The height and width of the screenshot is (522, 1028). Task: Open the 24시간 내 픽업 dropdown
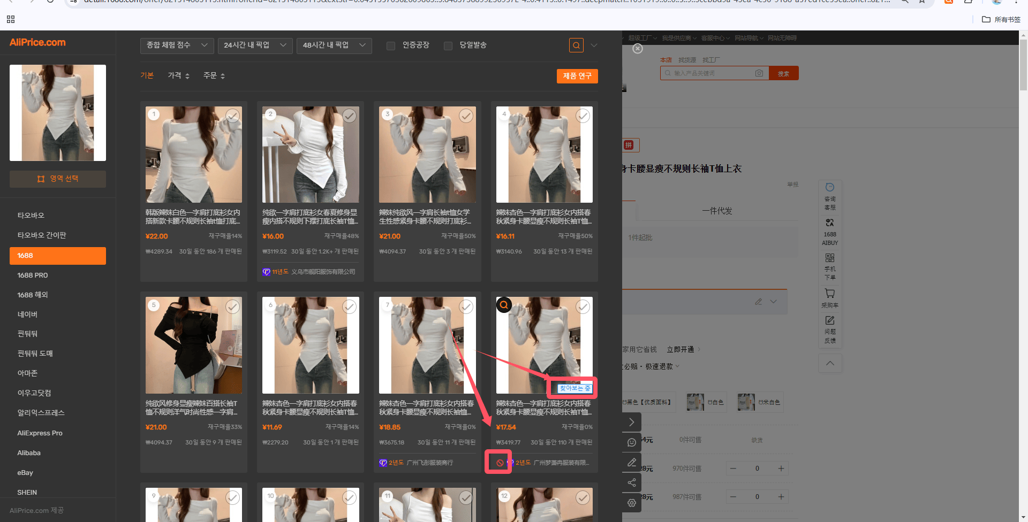pos(255,45)
